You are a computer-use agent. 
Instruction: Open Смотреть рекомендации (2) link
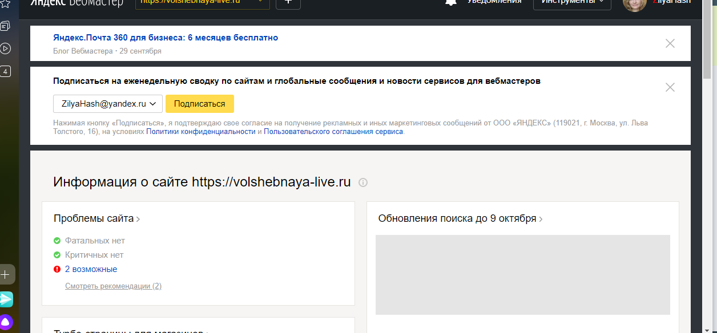click(x=113, y=286)
